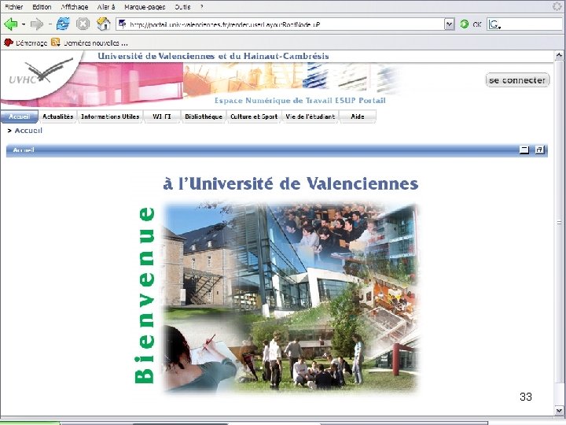
Task: Expand the address bar history dropdown
Action: 449,24
